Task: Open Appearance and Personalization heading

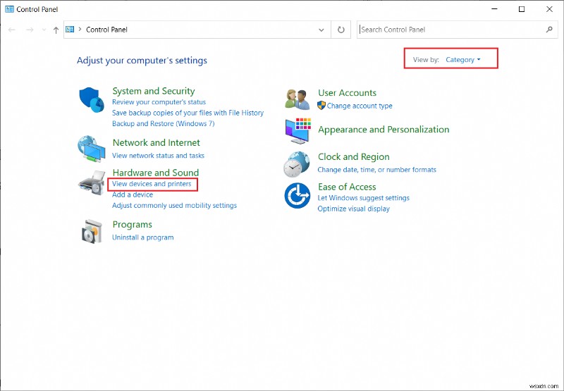Action: point(384,130)
